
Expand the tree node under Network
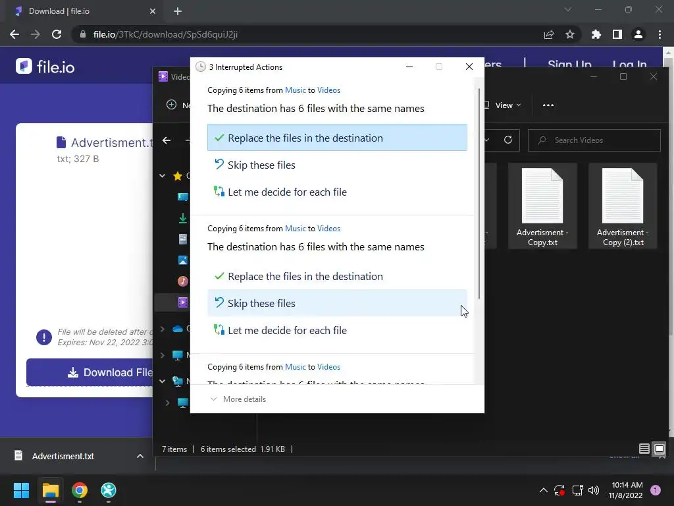168,403
